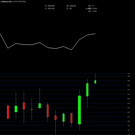The height and width of the screenshot is (135, 135).
Task: Click the OL: 1.38 reading
Action: point(92,11)
